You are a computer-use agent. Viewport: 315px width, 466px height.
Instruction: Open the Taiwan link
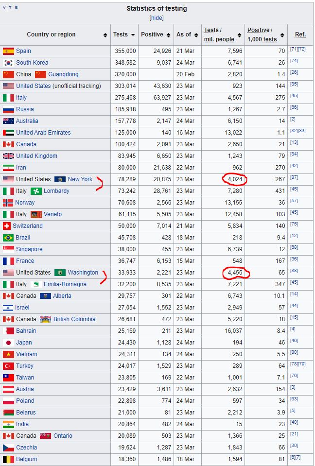point(25,377)
